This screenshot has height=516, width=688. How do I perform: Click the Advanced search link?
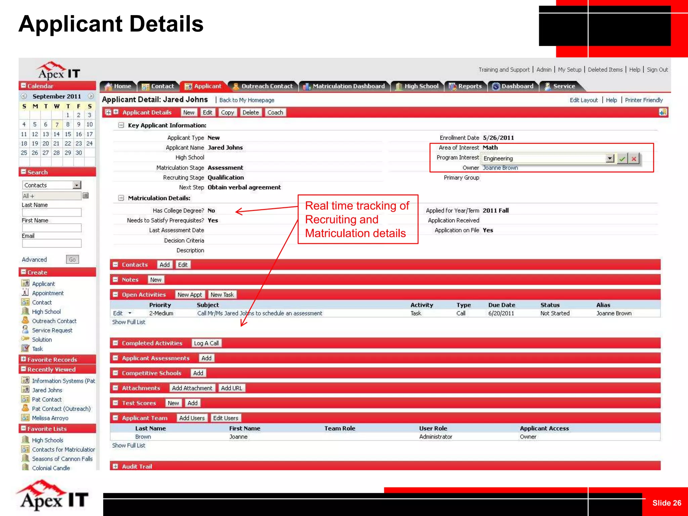[x=34, y=259]
